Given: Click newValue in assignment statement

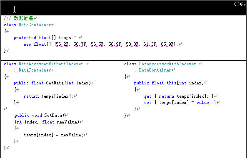Looking at the screenshot, I should pyautogui.click(x=71, y=135).
